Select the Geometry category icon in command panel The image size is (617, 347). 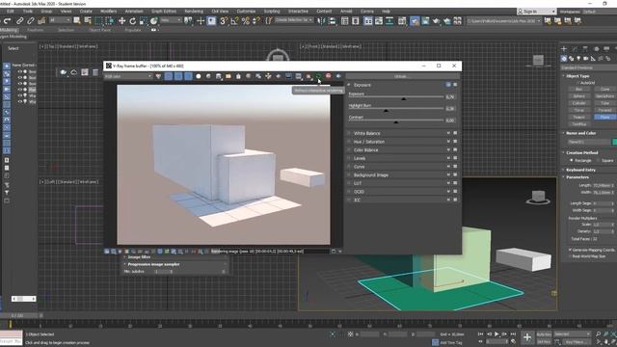pyautogui.click(x=564, y=58)
